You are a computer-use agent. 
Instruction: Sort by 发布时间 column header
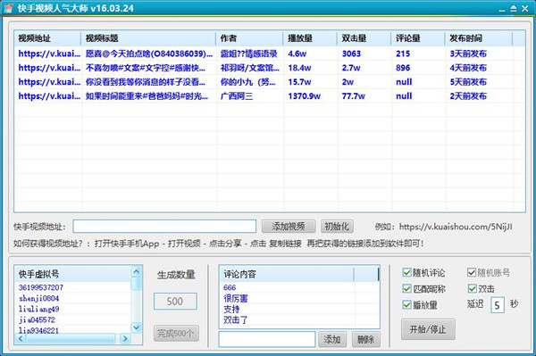coord(479,38)
